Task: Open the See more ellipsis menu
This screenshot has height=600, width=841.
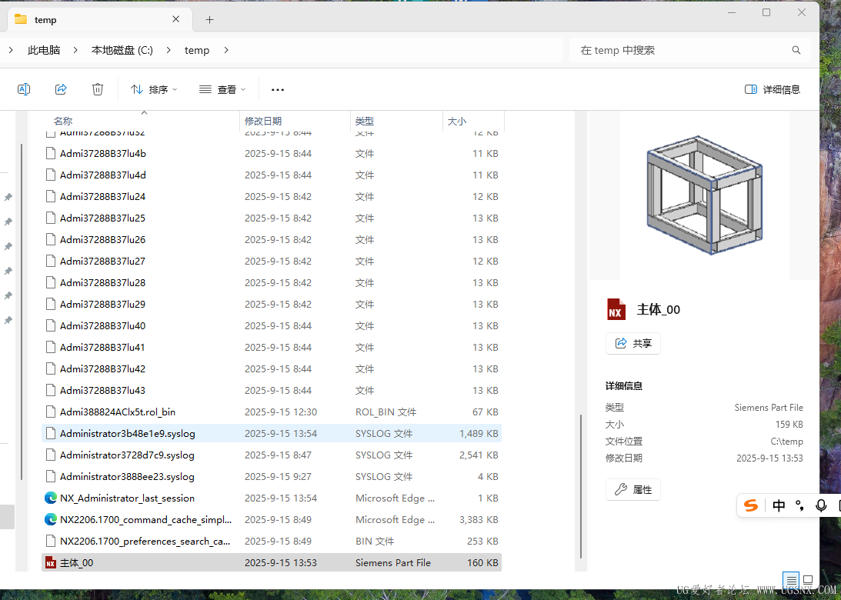Action: point(278,89)
